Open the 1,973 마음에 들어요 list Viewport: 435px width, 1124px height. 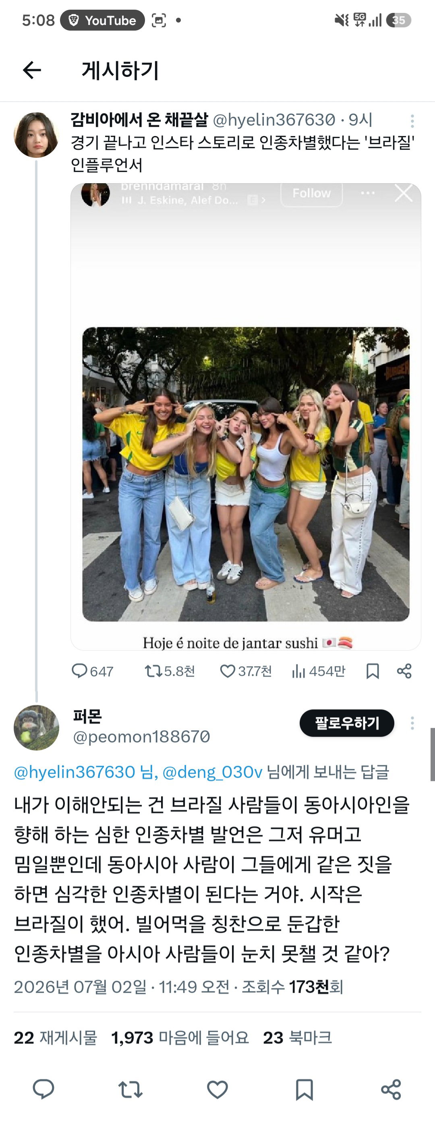pos(180,1037)
